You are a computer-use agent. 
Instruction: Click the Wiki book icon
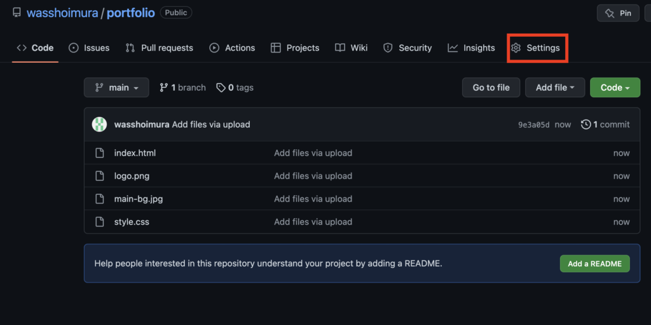click(340, 48)
